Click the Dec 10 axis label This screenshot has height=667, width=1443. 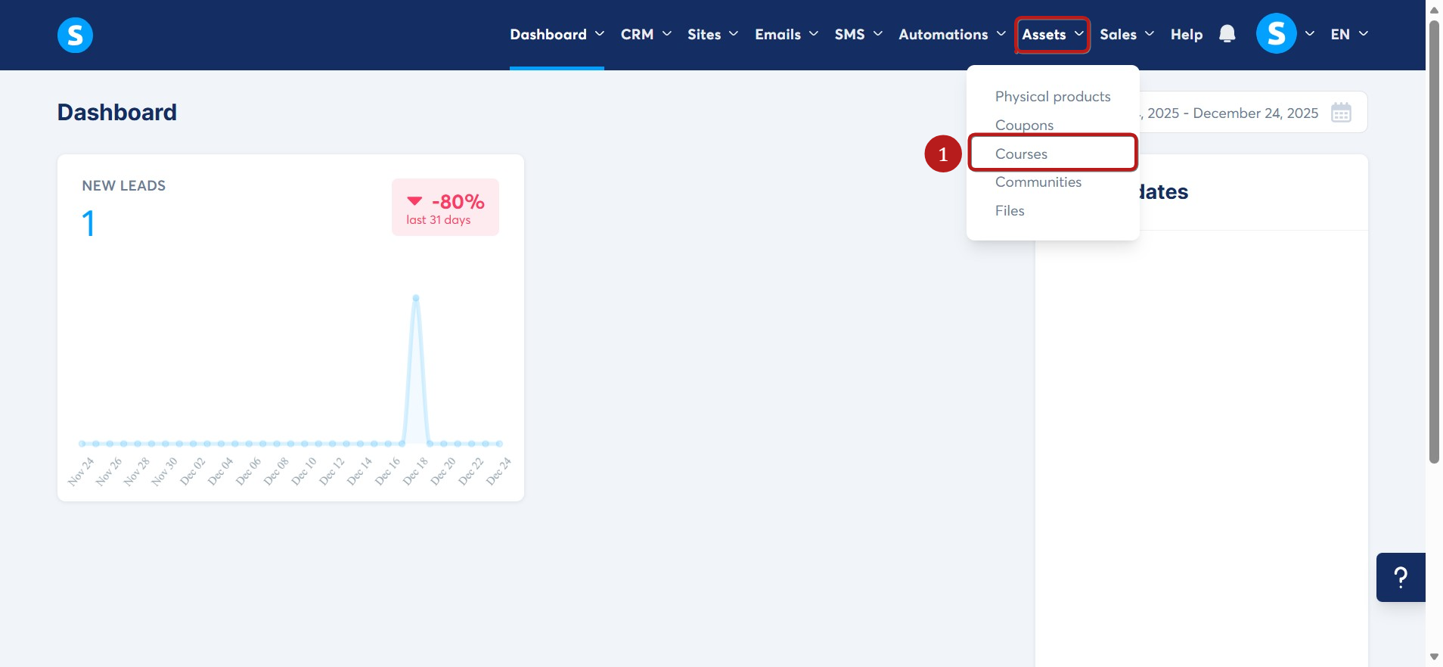[304, 471]
